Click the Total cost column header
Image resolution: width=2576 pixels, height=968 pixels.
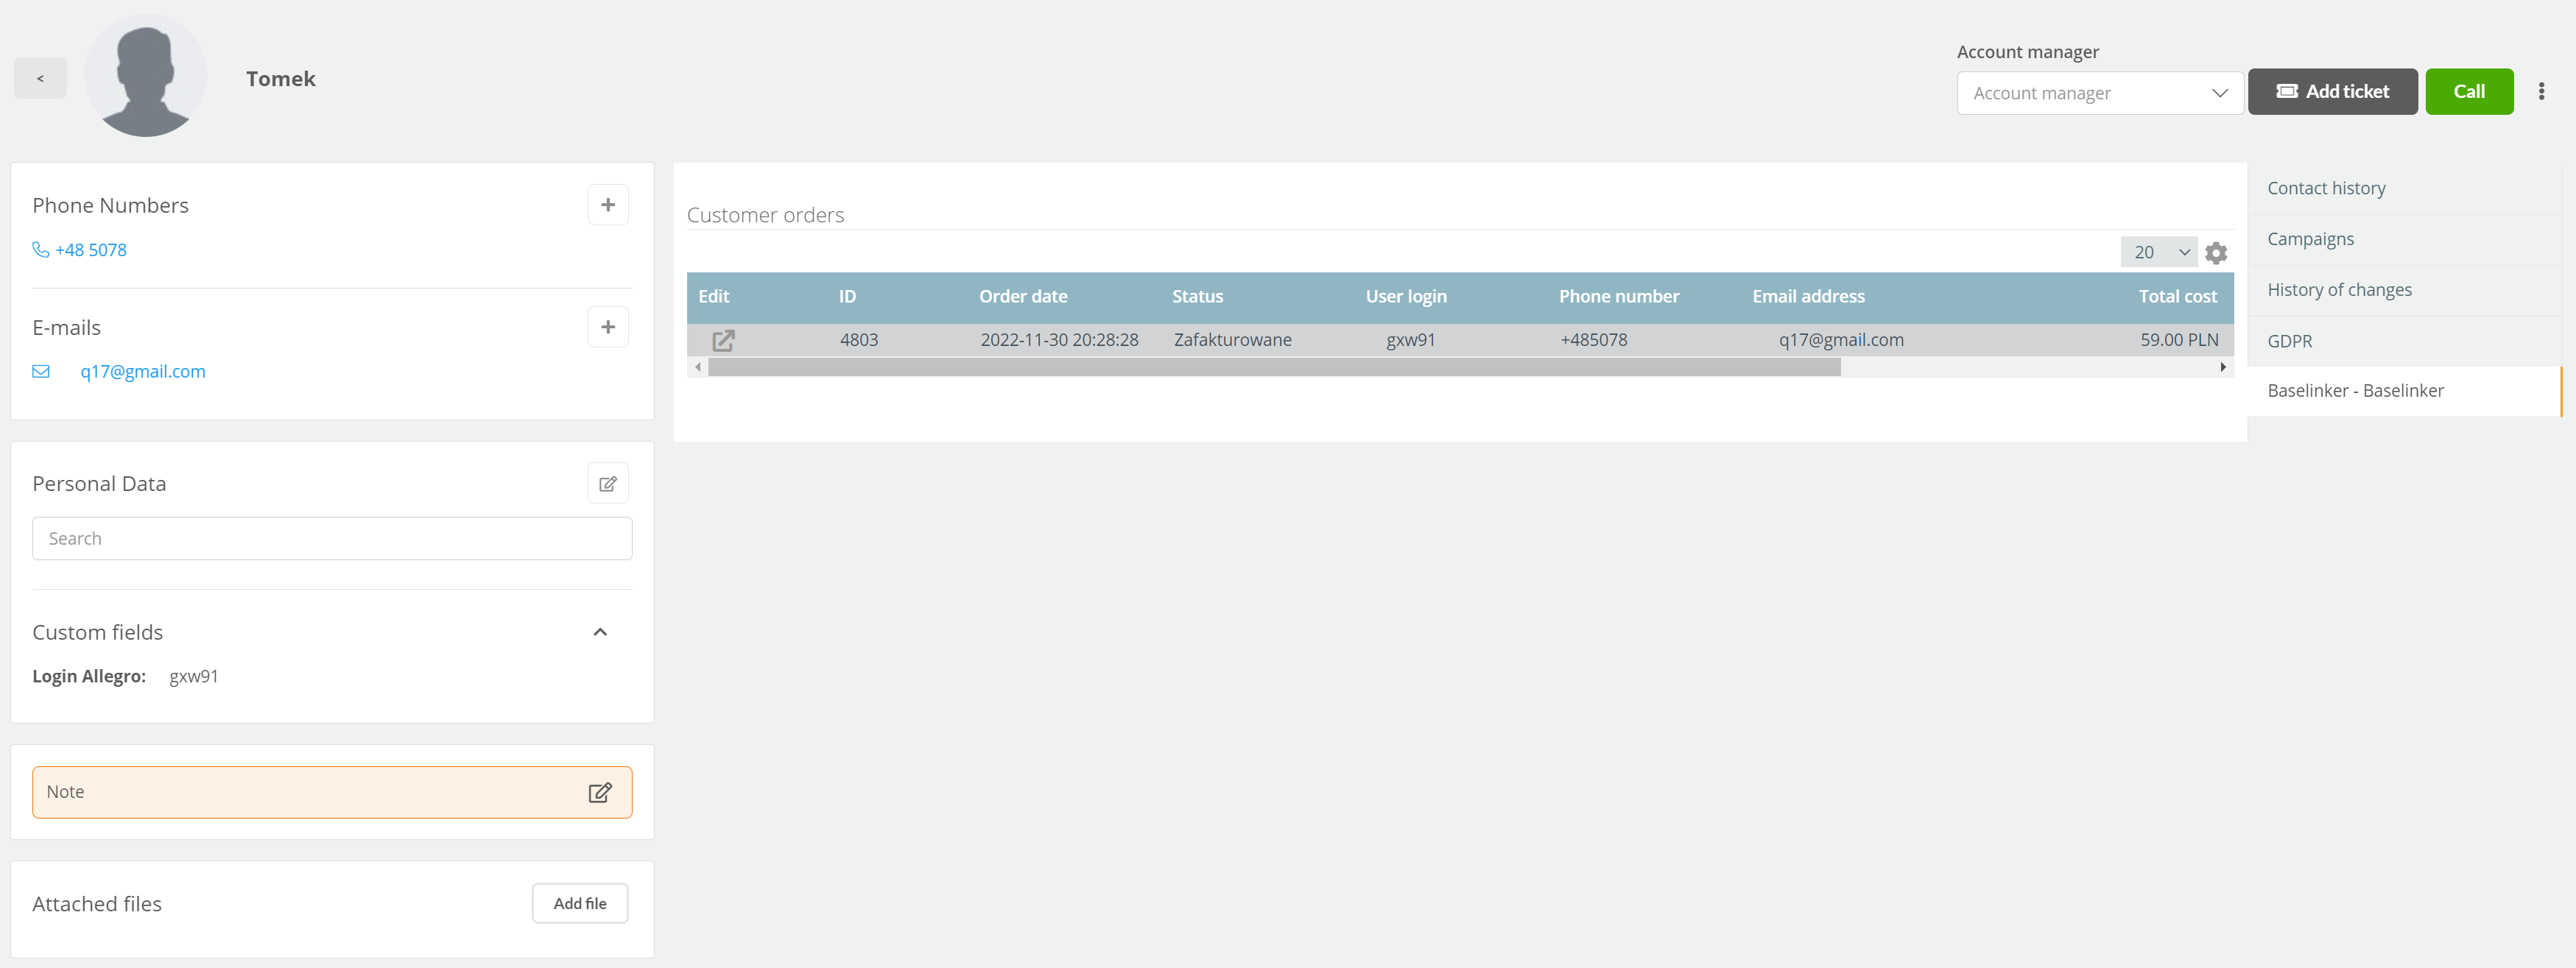(2178, 297)
